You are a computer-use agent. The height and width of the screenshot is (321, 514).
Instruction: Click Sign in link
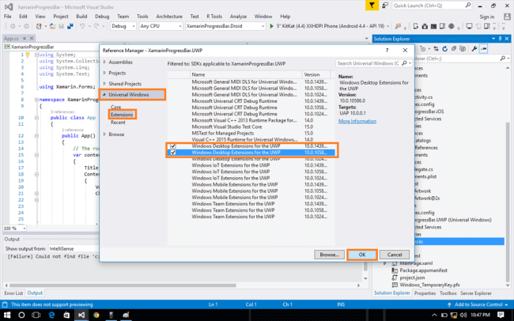[487, 17]
